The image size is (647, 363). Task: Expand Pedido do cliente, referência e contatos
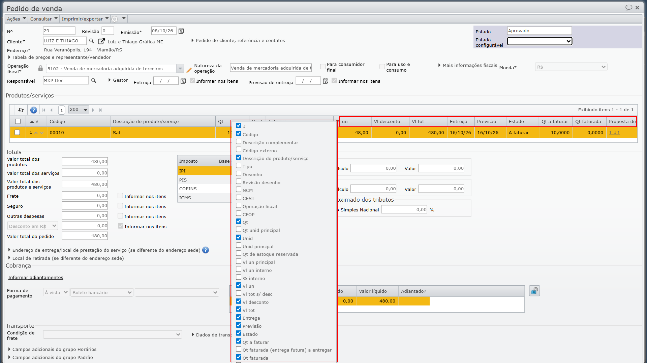click(238, 40)
